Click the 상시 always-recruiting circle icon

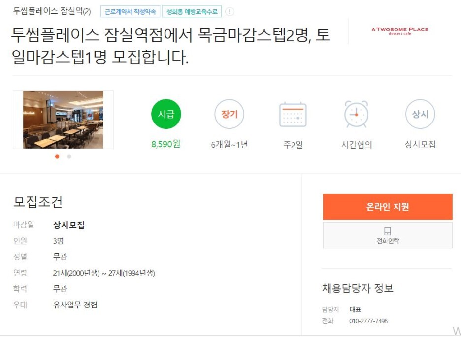(420, 114)
